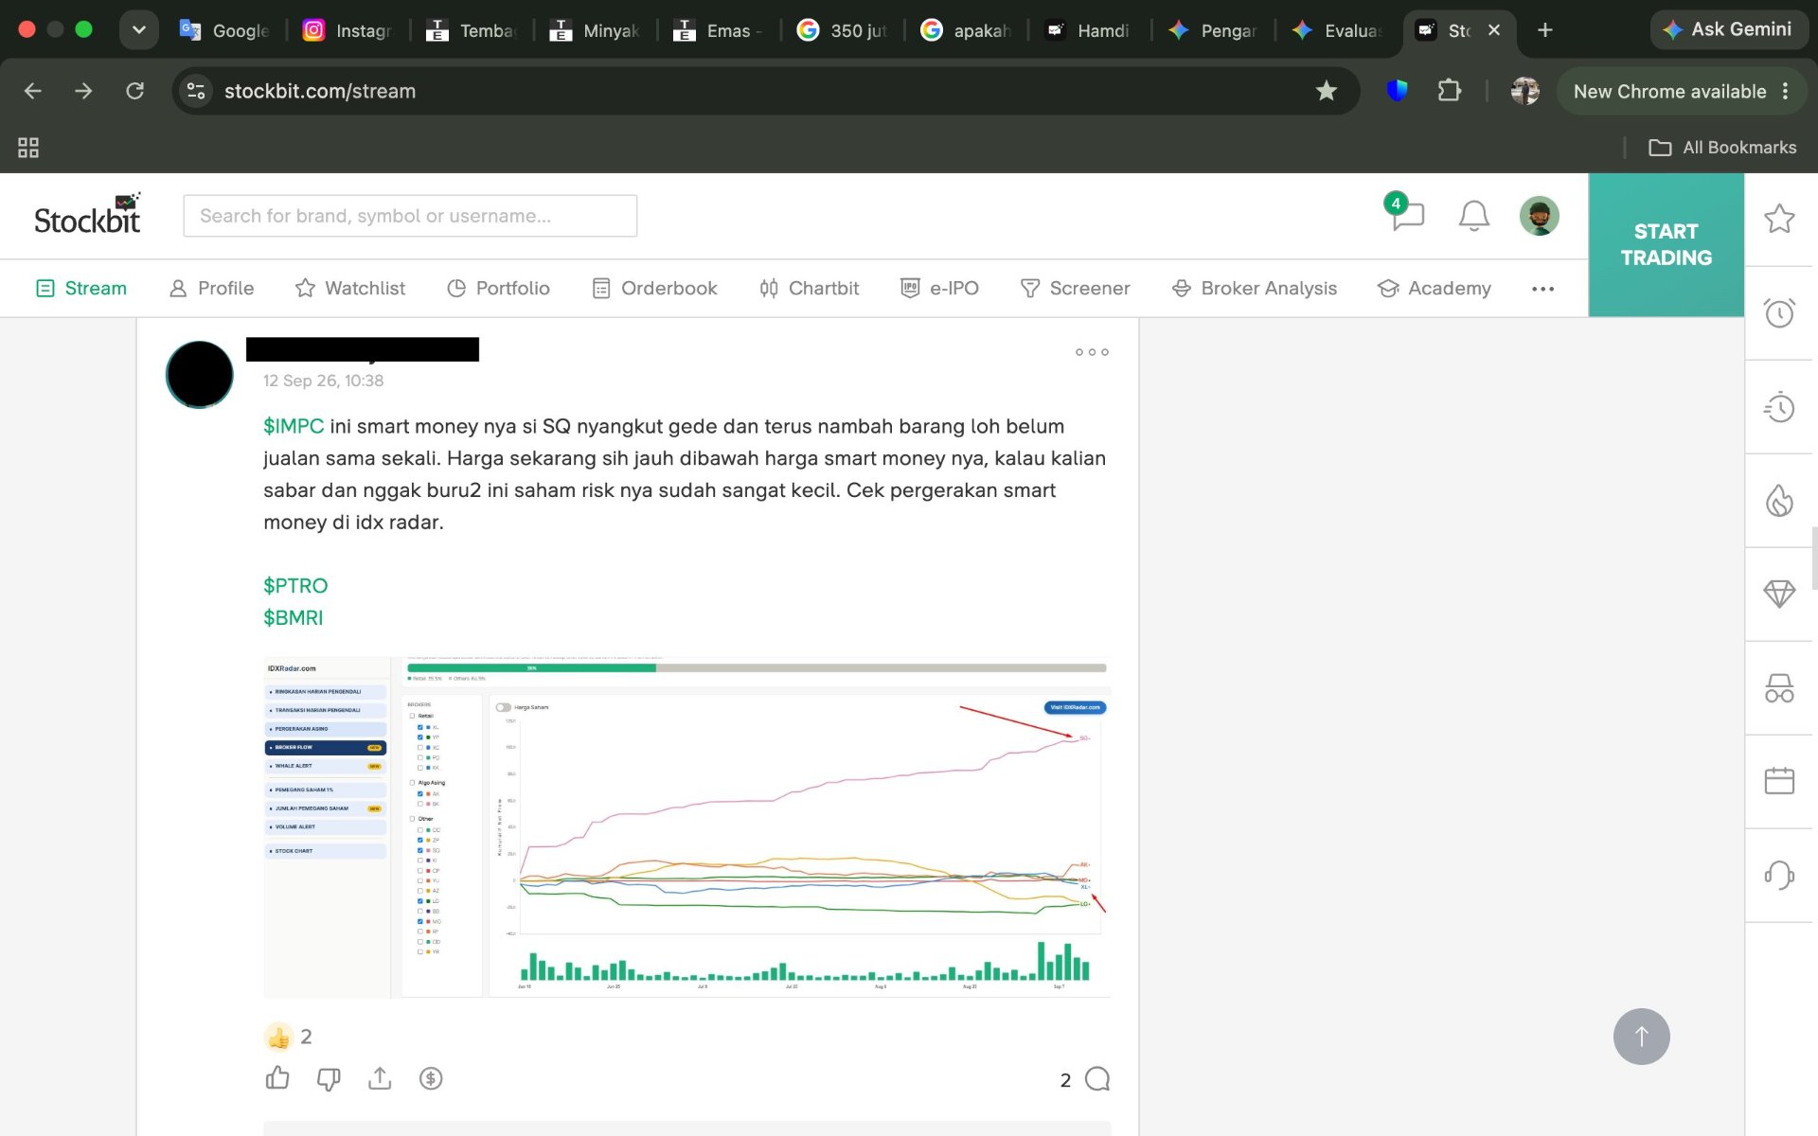1818x1136 pixels.
Task: Open the trending flame sidebar icon
Action: (x=1779, y=500)
